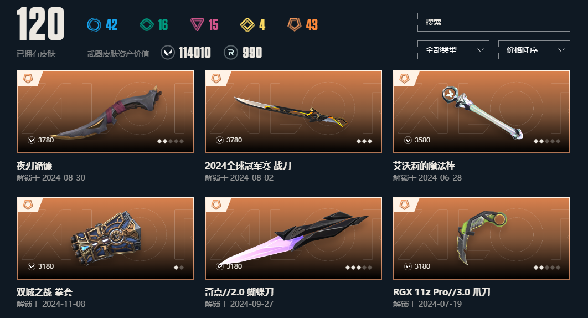This screenshot has height=318, width=588.
Task: Open the 夜刃诡镰 skin thumbnail
Action: (x=105, y=112)
